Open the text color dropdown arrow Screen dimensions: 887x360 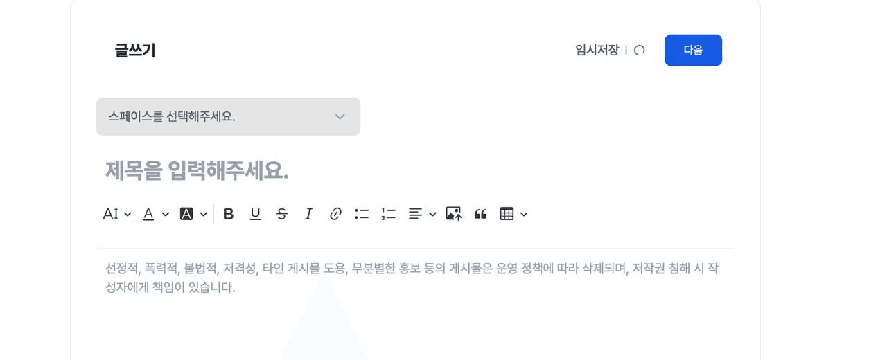click(166, 215)
